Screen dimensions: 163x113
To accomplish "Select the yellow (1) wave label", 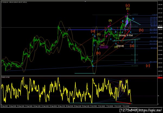I will [x=99, y=34].
